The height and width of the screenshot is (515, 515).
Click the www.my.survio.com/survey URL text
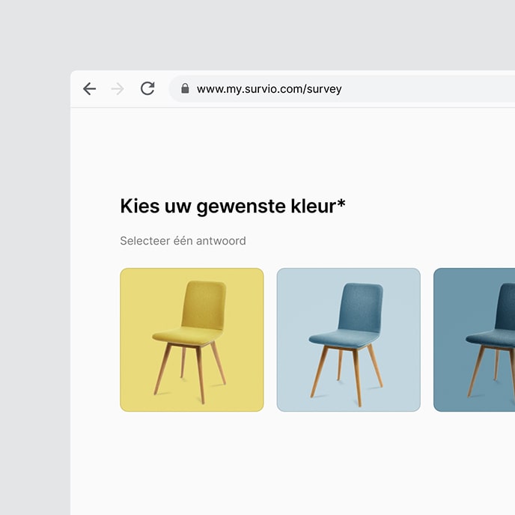269,89
